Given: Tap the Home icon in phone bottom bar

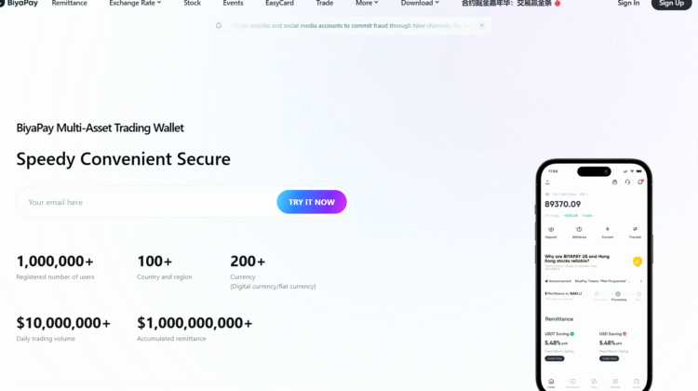Looking at the screenshot, I should click(551, 382).
